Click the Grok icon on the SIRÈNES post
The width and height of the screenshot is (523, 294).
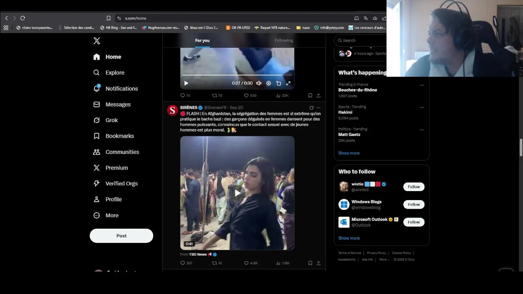click(x=311, y=108)
